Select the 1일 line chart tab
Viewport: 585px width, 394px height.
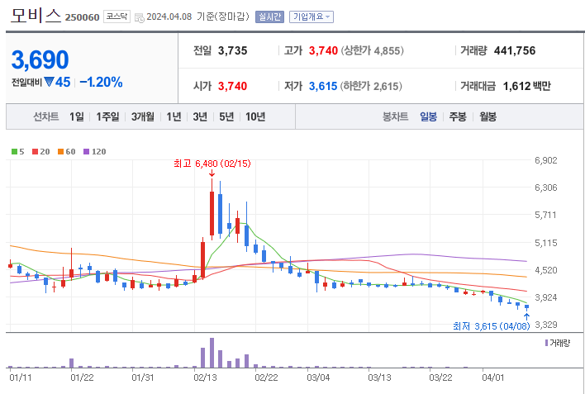[x=77, y=116]
